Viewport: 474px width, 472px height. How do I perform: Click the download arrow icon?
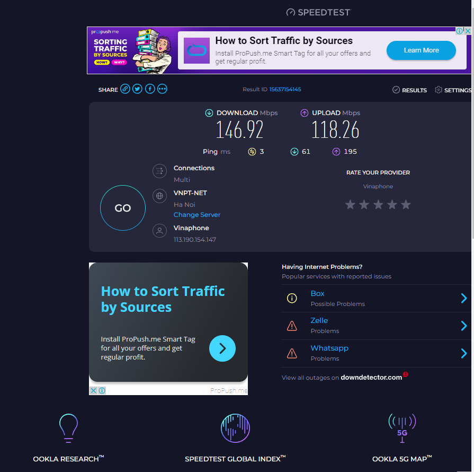pyautogui.click(x=209, y=113)
